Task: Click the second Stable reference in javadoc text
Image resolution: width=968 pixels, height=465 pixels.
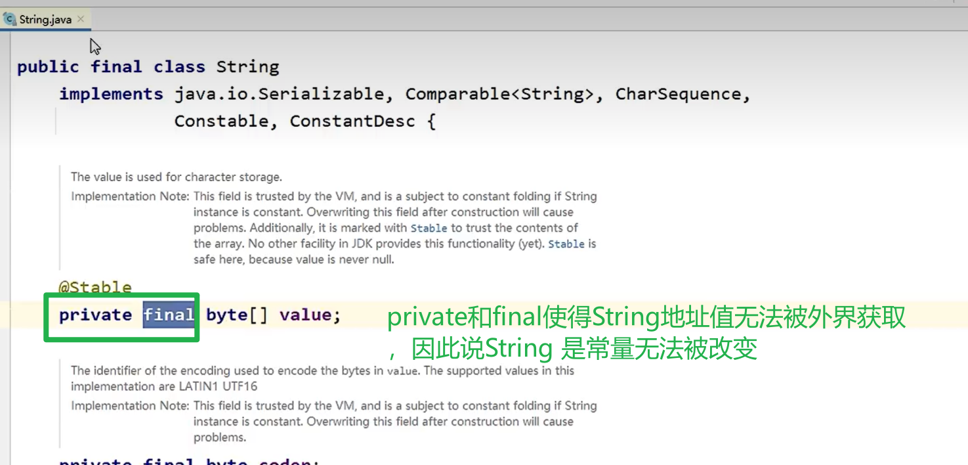Action: point(566,244)
